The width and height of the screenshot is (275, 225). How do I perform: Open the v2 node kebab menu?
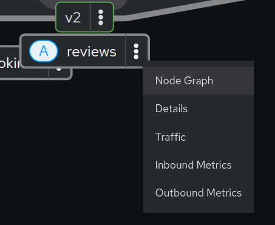coord(101,17)
